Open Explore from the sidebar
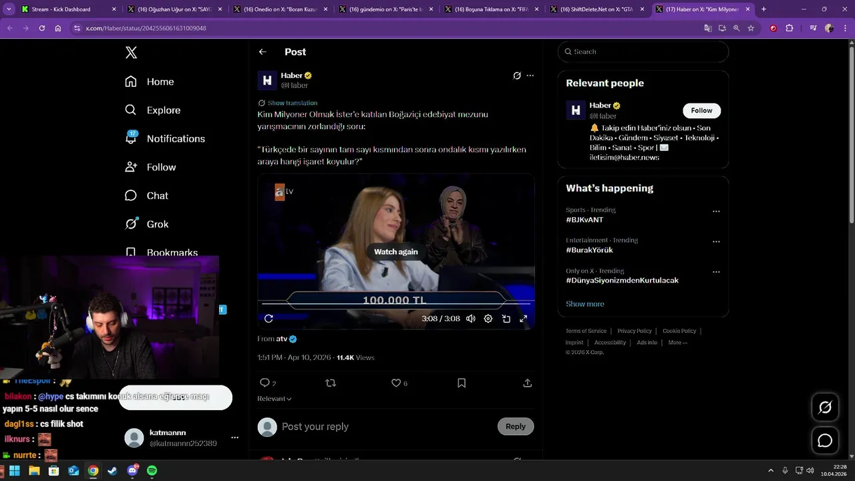855x481 pixels. tap(152, 110)
